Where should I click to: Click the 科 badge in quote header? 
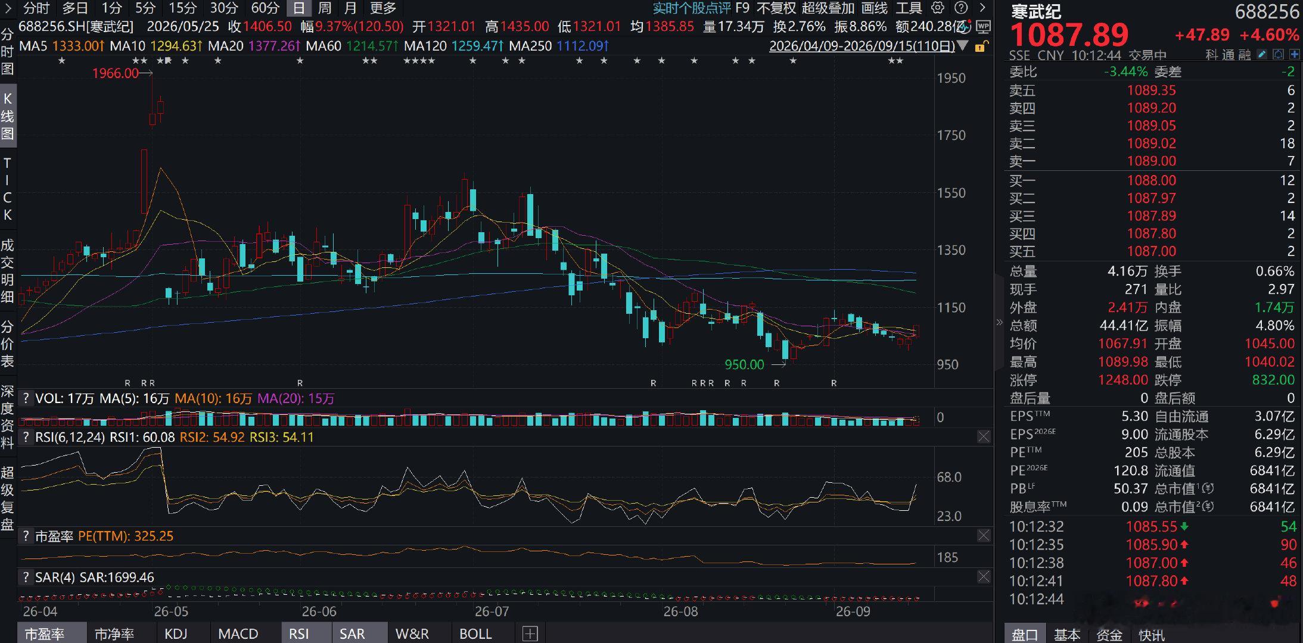pyautogui.click(x=1212, y=55)
